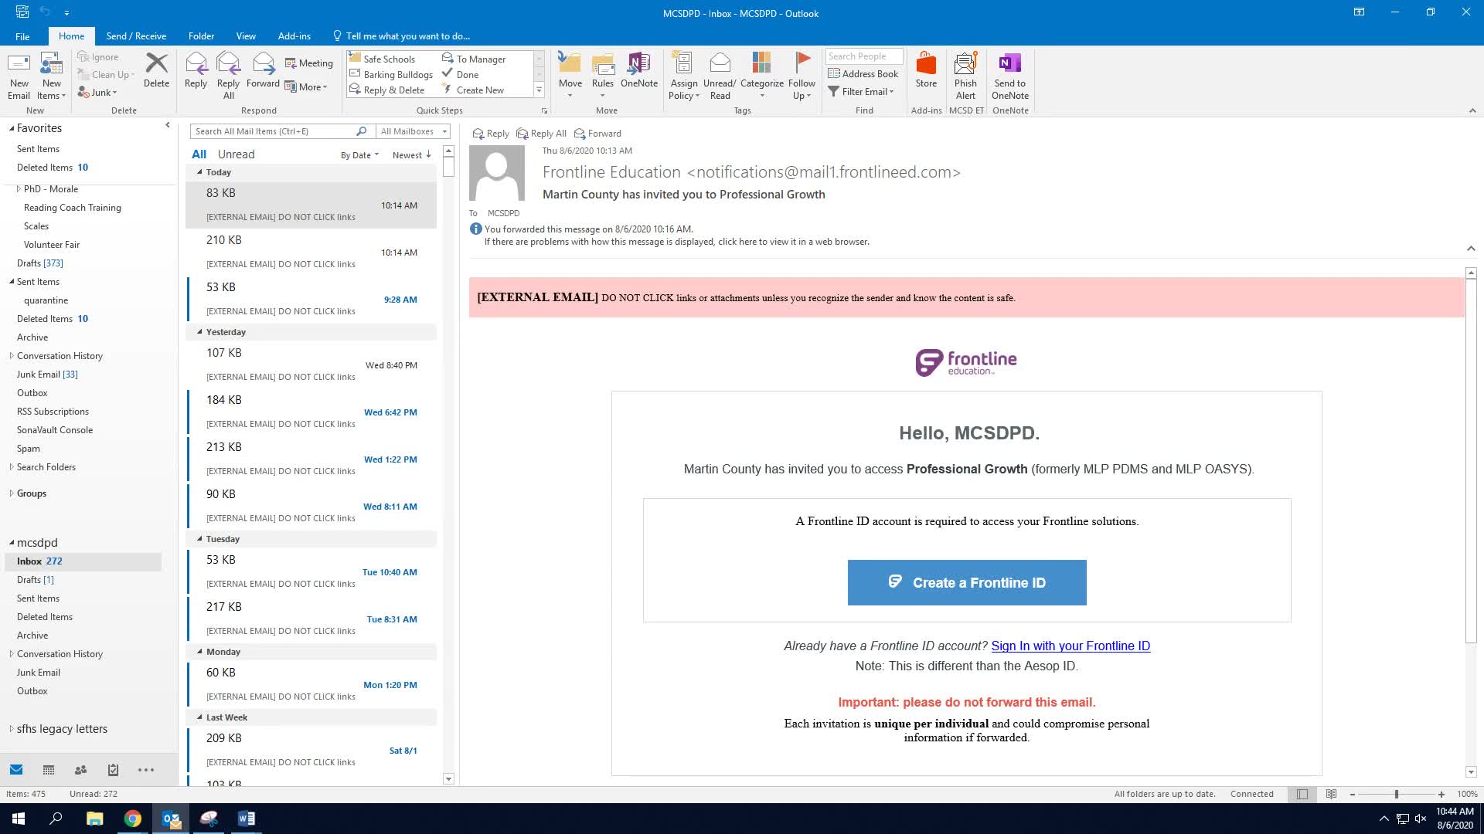
Task: Click Tell me what you want to do
Action: (x=401, y=36)
